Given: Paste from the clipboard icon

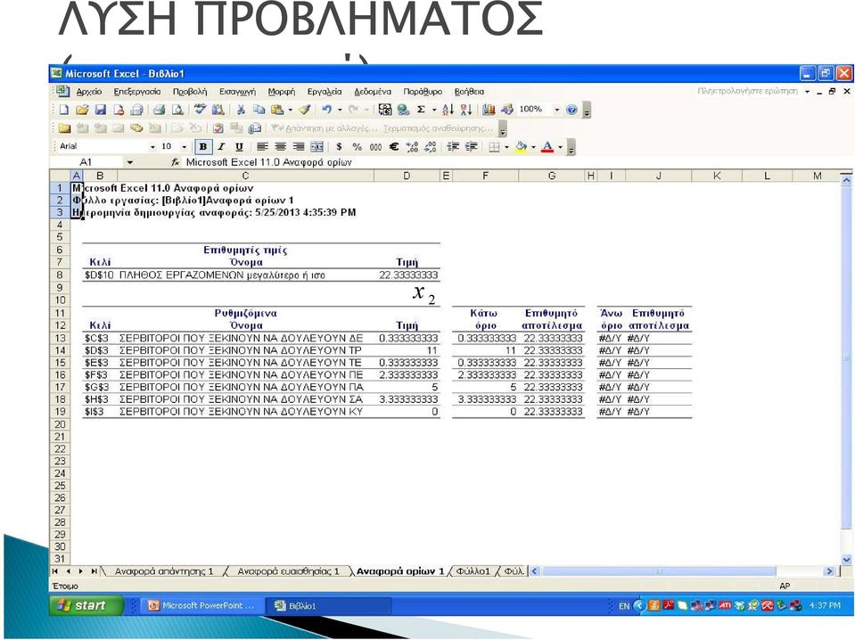Looking at the screenshot, I should [x=277, y=110].
